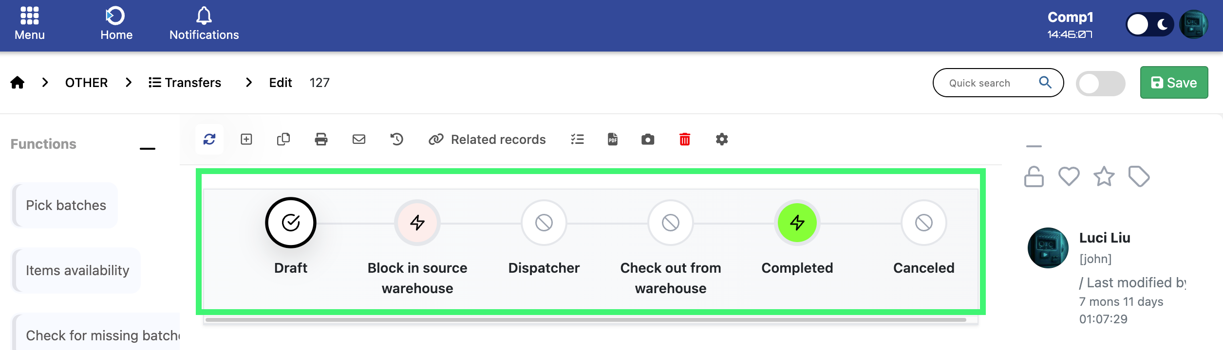
Task: Click the horizontal scrollbar below status steps
Action: [x=585, y=320]
